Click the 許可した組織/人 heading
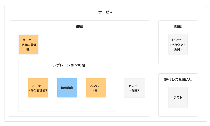This screenshot has height=126, width=210. tap(178, 80)
